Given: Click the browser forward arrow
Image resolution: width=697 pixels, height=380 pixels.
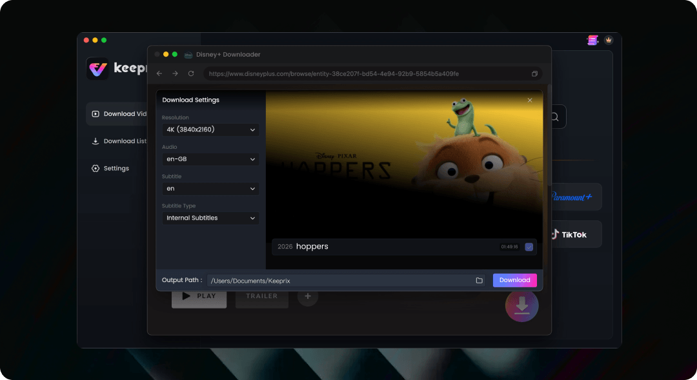Looking at the screenshot, I should 175,73.
